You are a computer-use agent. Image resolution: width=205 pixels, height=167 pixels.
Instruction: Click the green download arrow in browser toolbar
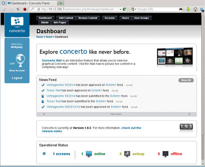click(x=188, y=9)
